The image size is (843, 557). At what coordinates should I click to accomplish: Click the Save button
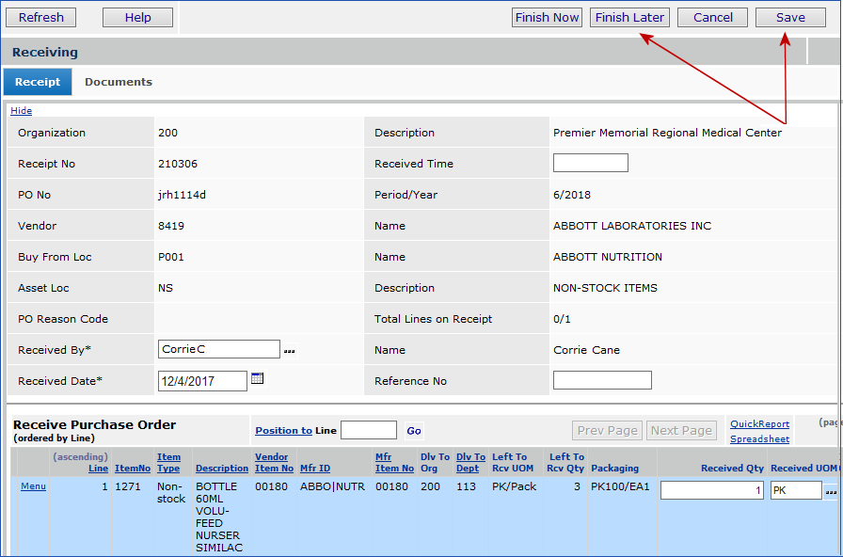[x=790, y=17]
